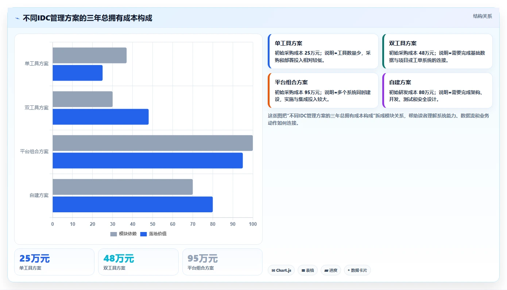Click the Chart.js tag pill
Viewport: 507px width, 290px height.
click(x=281, y=270)
